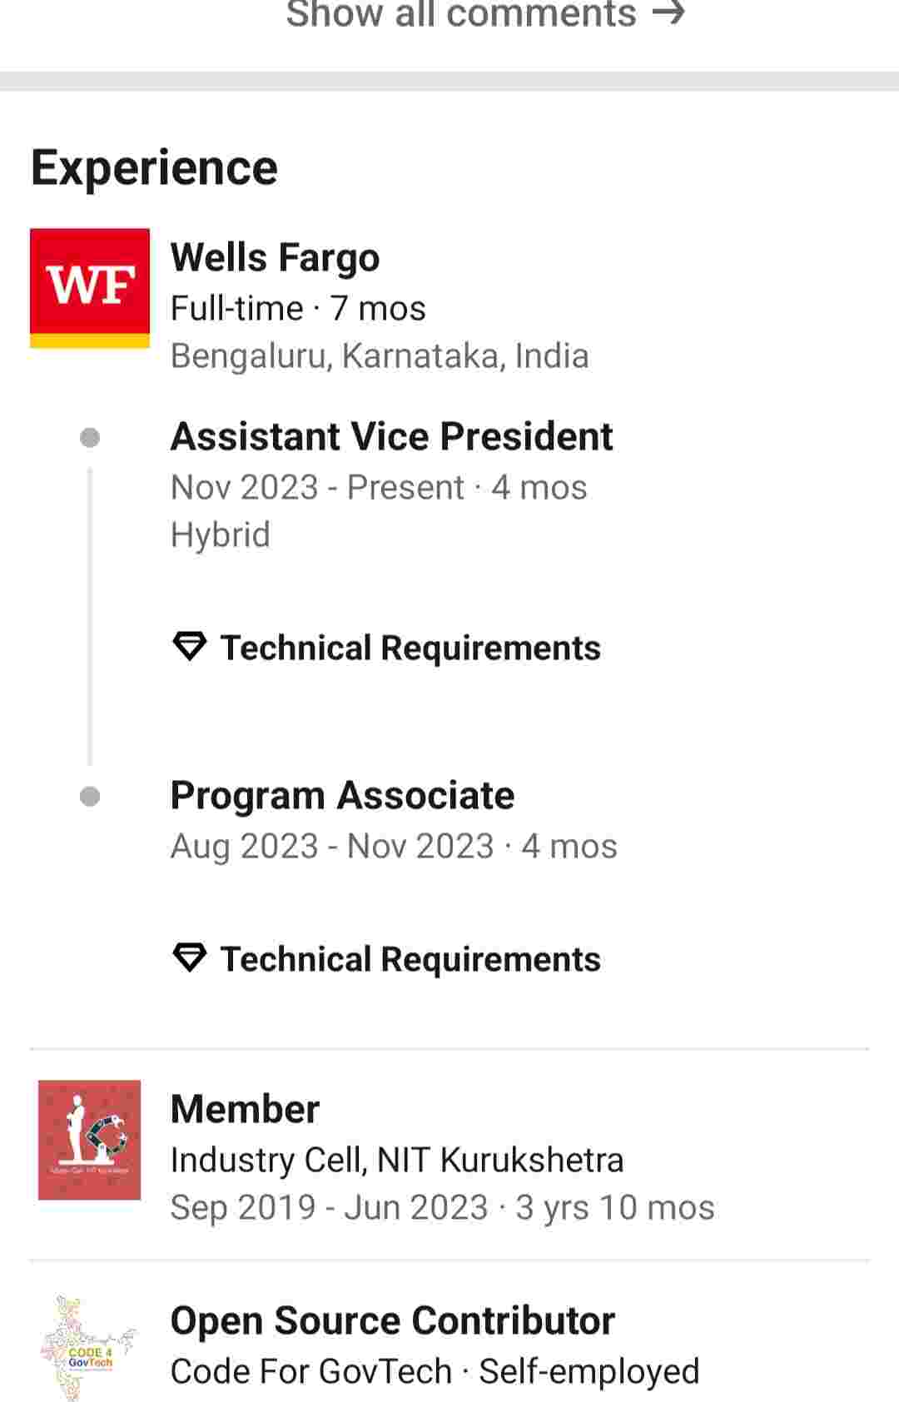Tap the timeline dot beside Assistant Vice President
This screenshot has height=1402, width=899.
[90, 438]
